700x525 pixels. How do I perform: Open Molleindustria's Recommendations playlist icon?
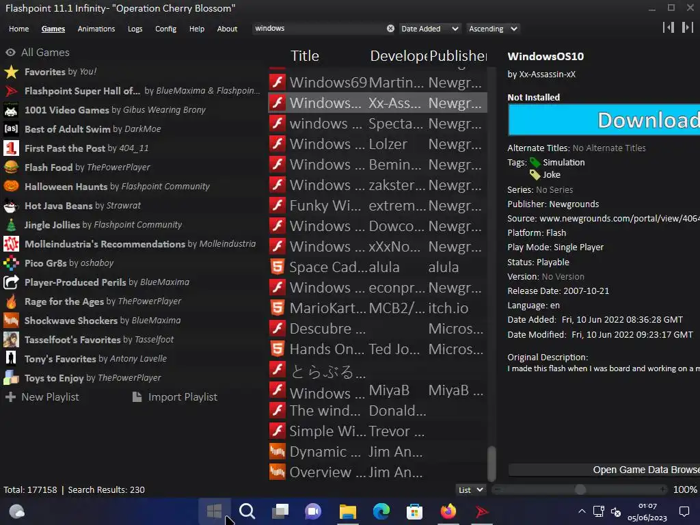(x=11, y=244)
